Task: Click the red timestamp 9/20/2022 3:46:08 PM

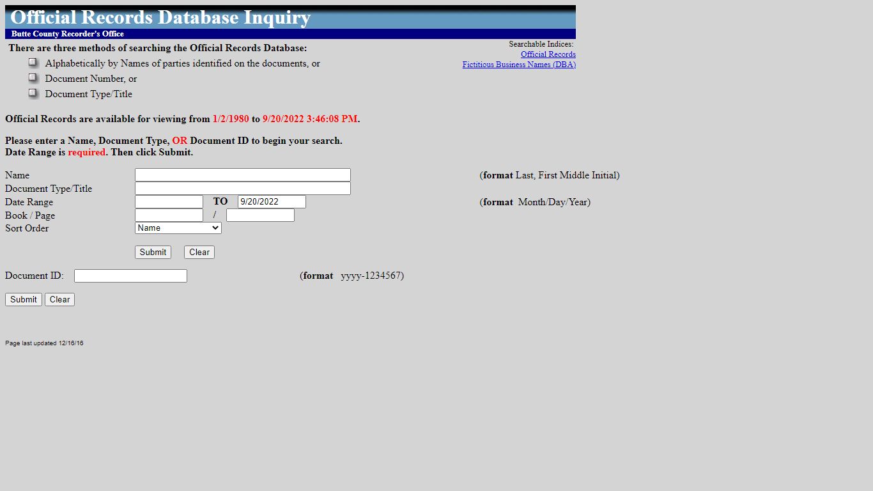Action: (310, 119)
